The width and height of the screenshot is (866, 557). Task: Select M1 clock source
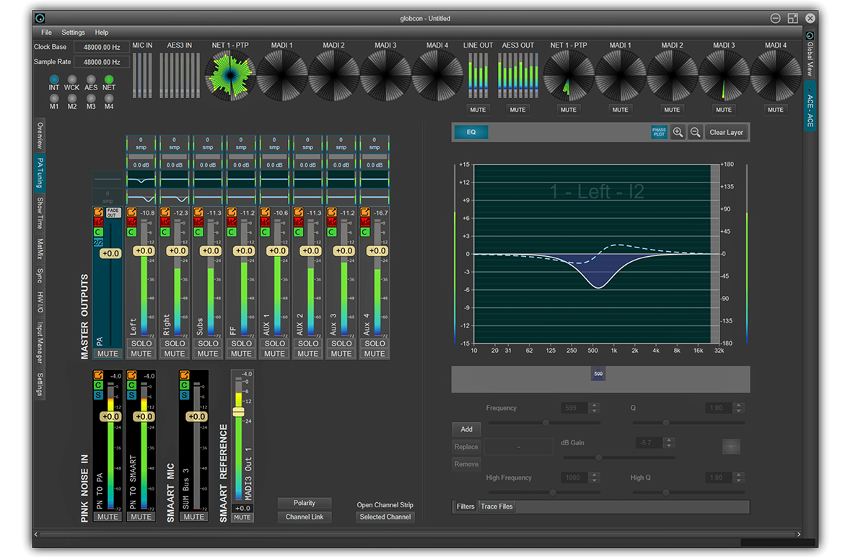tap(54, 98)
